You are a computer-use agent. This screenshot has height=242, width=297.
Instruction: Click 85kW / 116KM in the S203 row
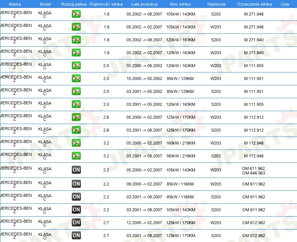pos(180,197)
